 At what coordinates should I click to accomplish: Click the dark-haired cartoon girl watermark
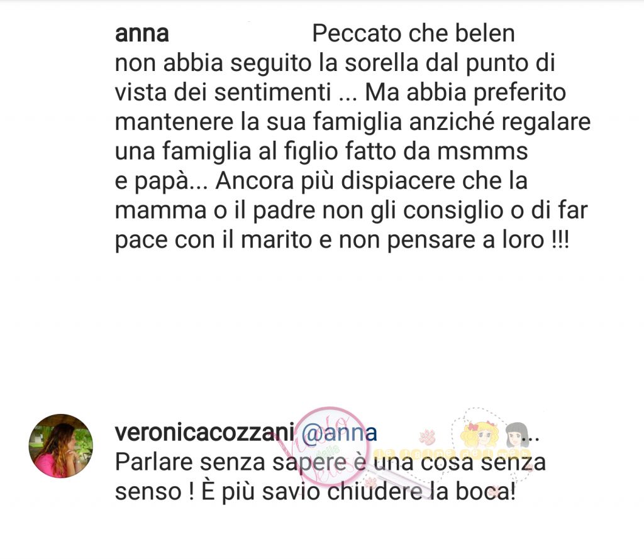[x=517, y=435]
